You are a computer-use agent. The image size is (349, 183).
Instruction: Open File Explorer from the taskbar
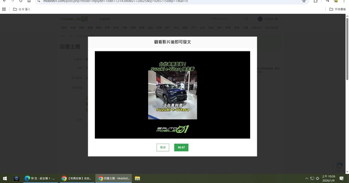137,179
